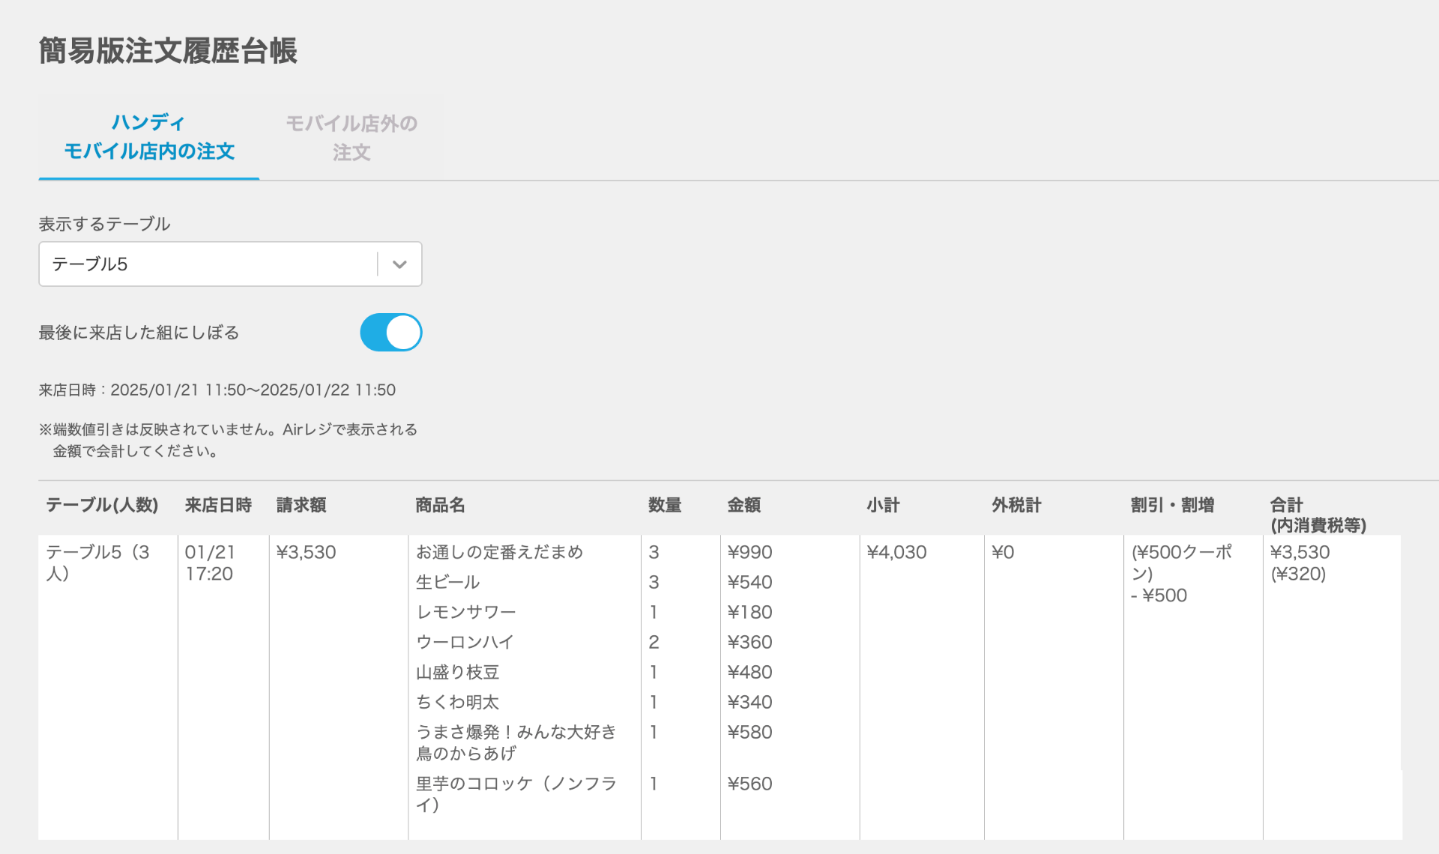The width and height of the screenshot is (1439, 854).
Task: Click the 金額 column header
Action: point(743,505)
